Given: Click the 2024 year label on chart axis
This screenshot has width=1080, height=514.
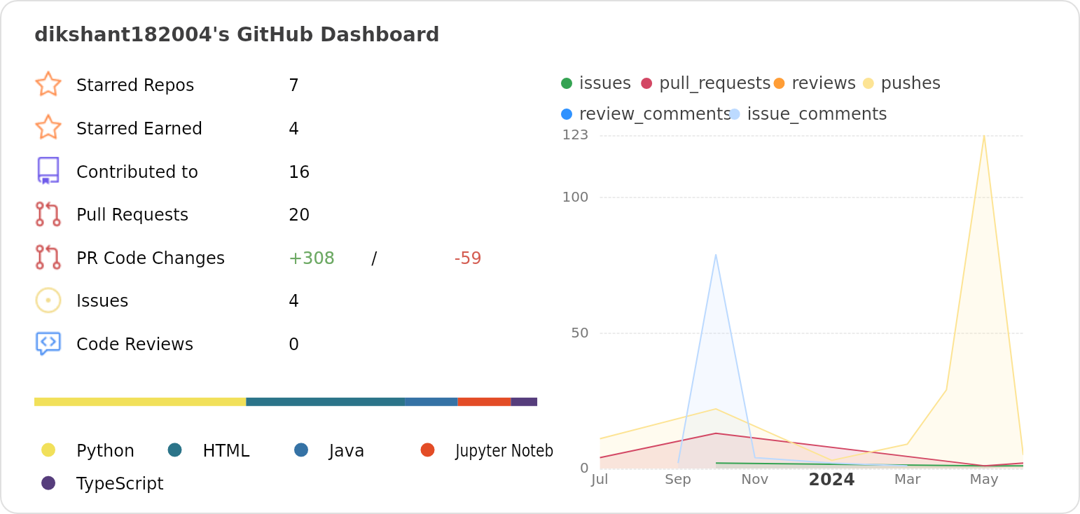Looking at the screenshot, I should click(x=831, y=480).
